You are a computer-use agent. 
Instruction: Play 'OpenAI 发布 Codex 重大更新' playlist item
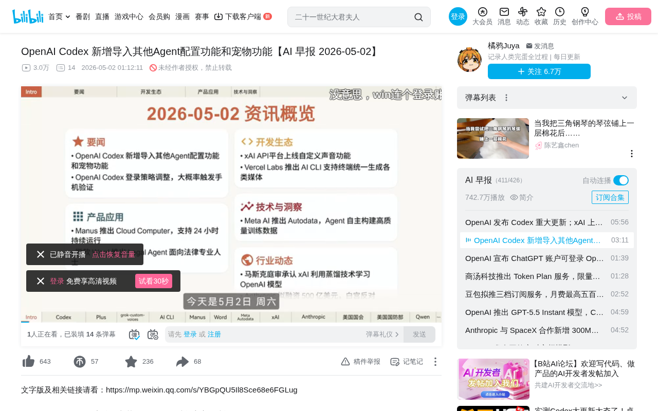[547, 222]
